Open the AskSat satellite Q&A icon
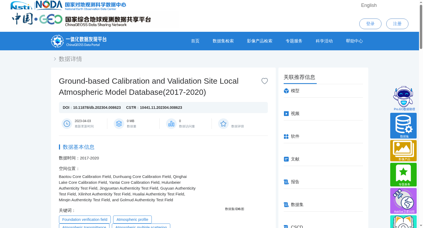423x228 pixels. [x=403, y=201]
